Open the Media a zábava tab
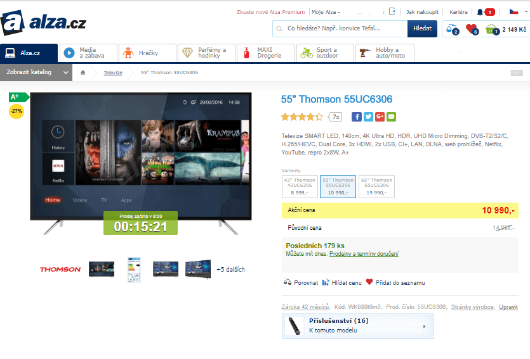 click(89, 53)
